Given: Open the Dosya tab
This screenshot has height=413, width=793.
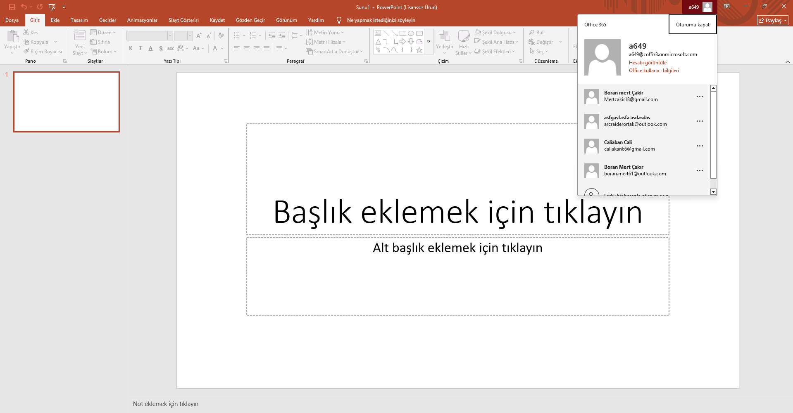Looking at the screenshot, I should coord(12,20).
